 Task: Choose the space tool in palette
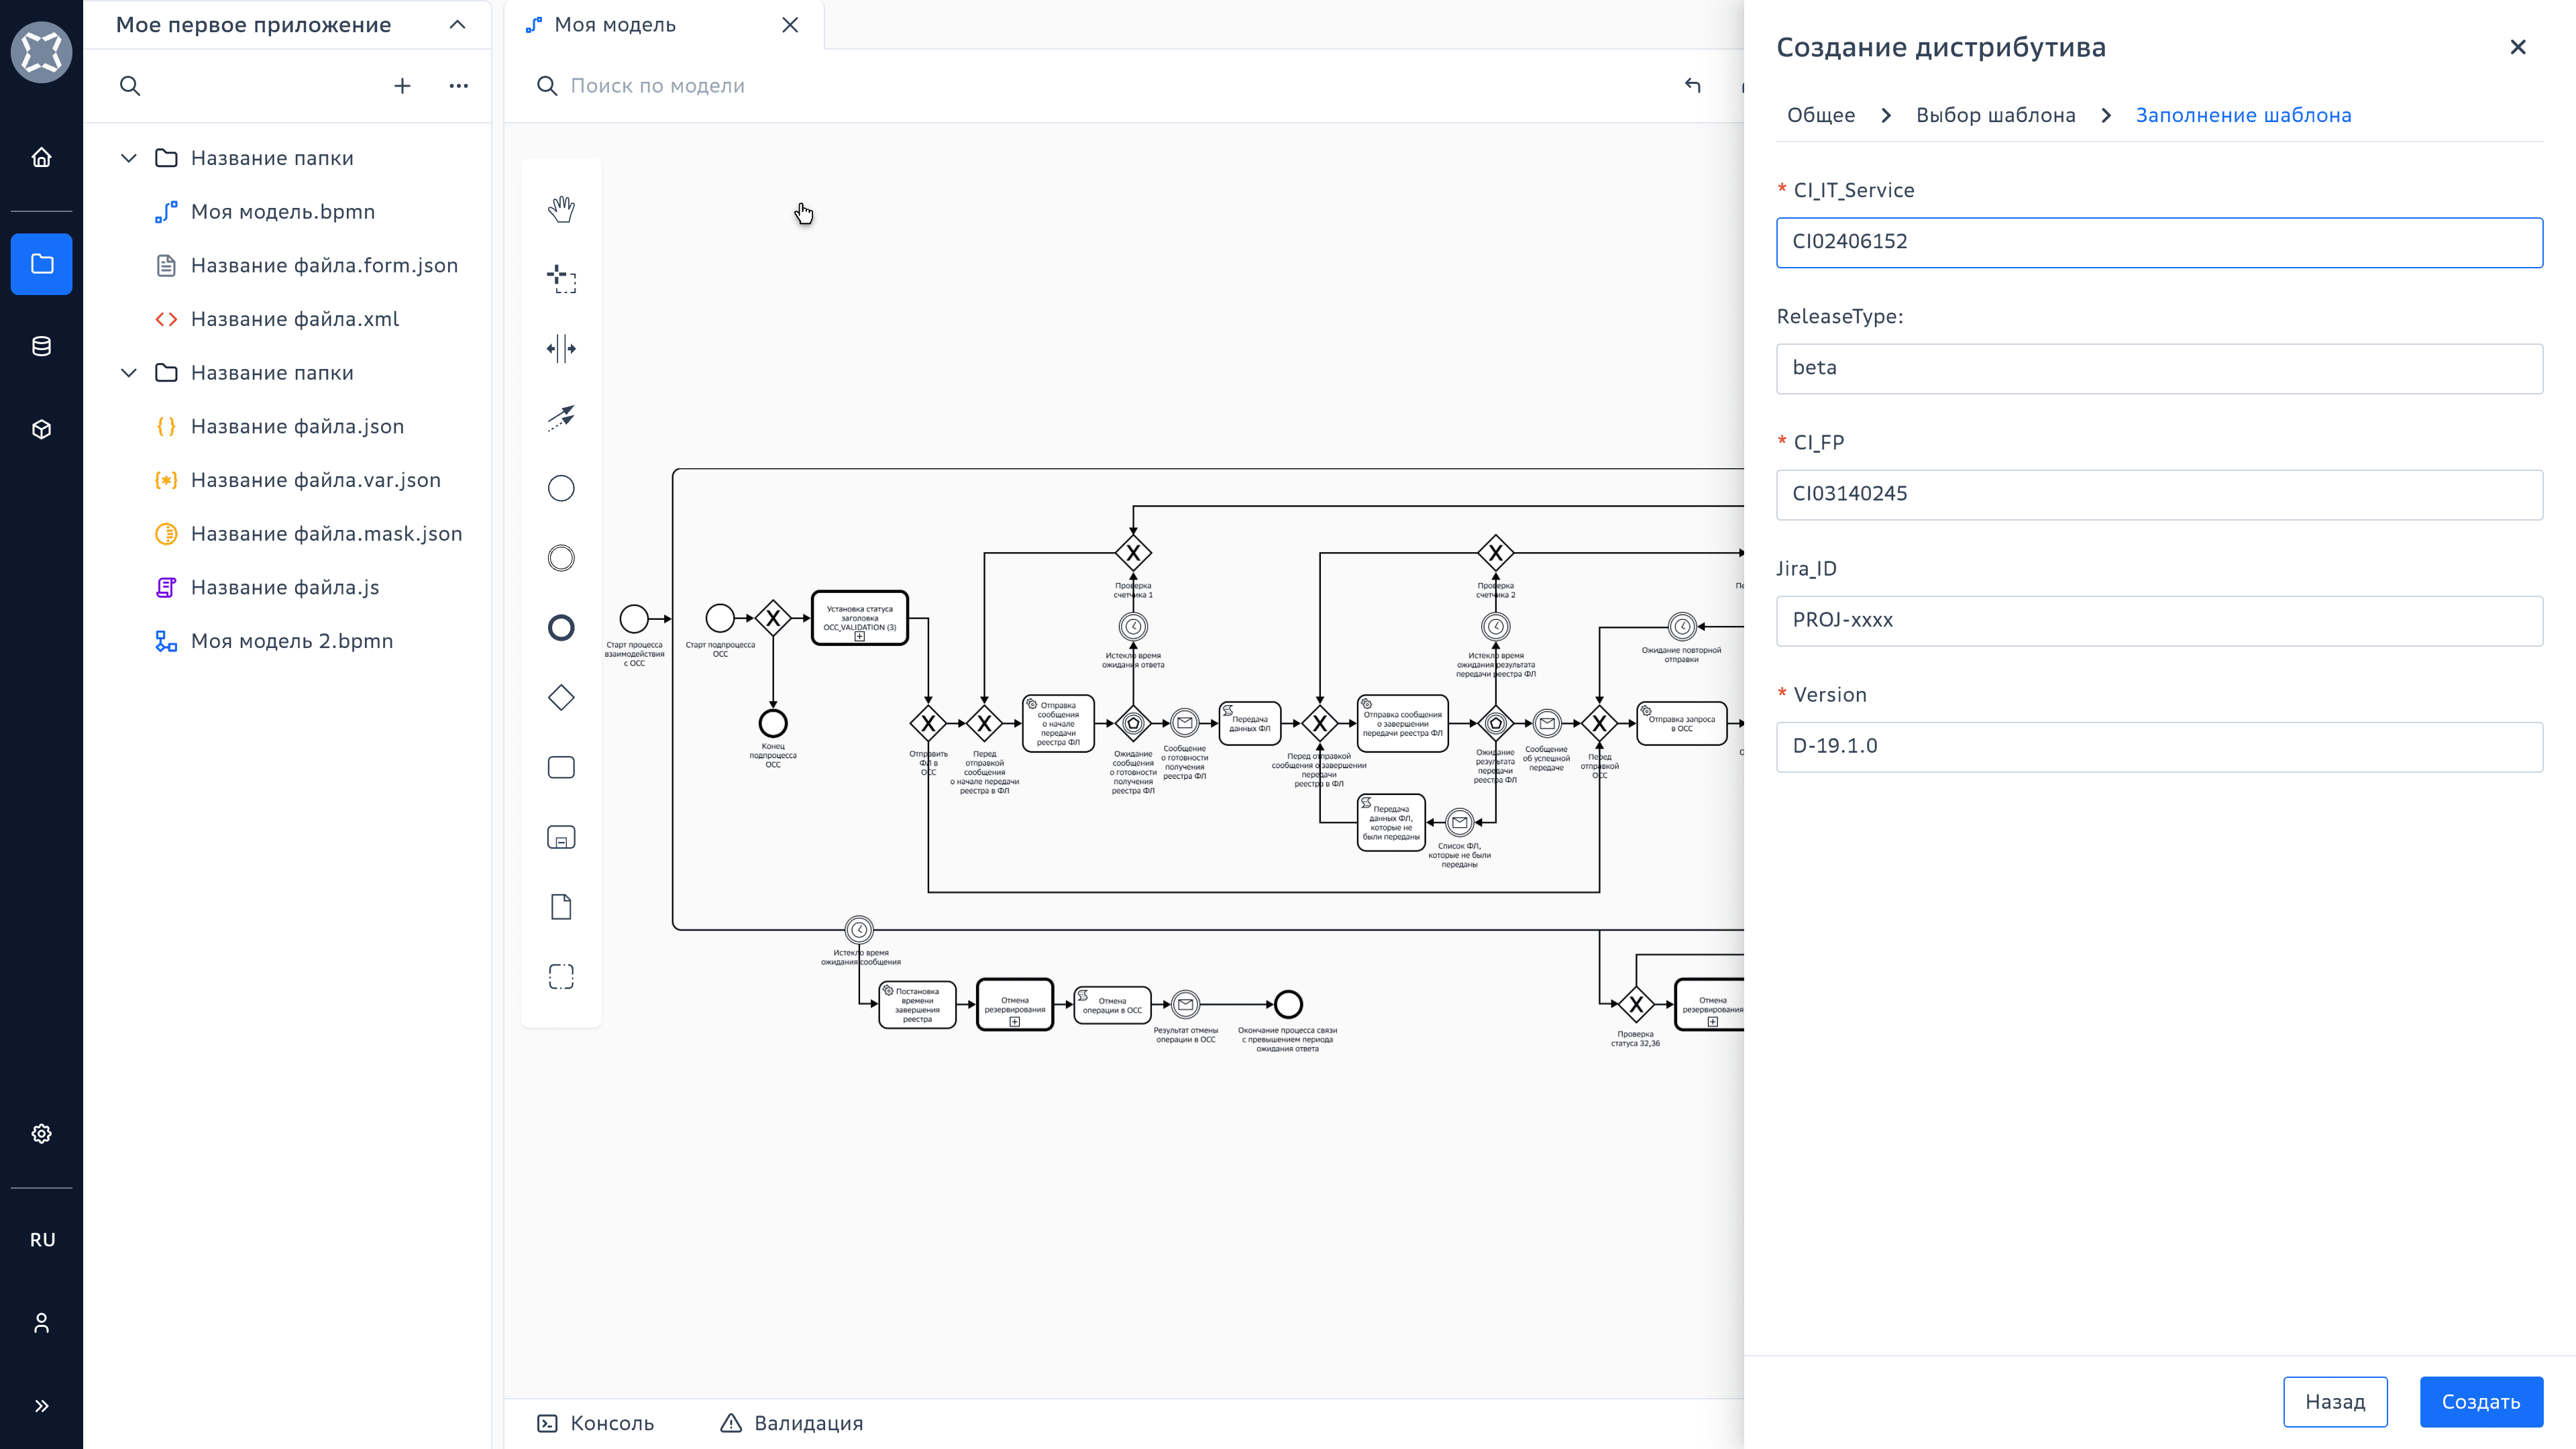(x=561, y=349)
